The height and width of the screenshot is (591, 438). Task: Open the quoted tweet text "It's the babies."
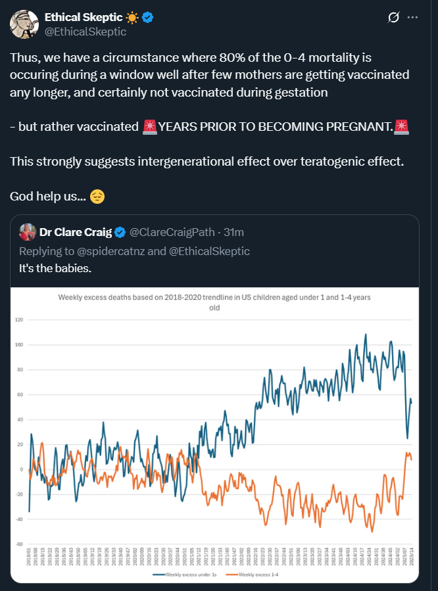[55, 268]
